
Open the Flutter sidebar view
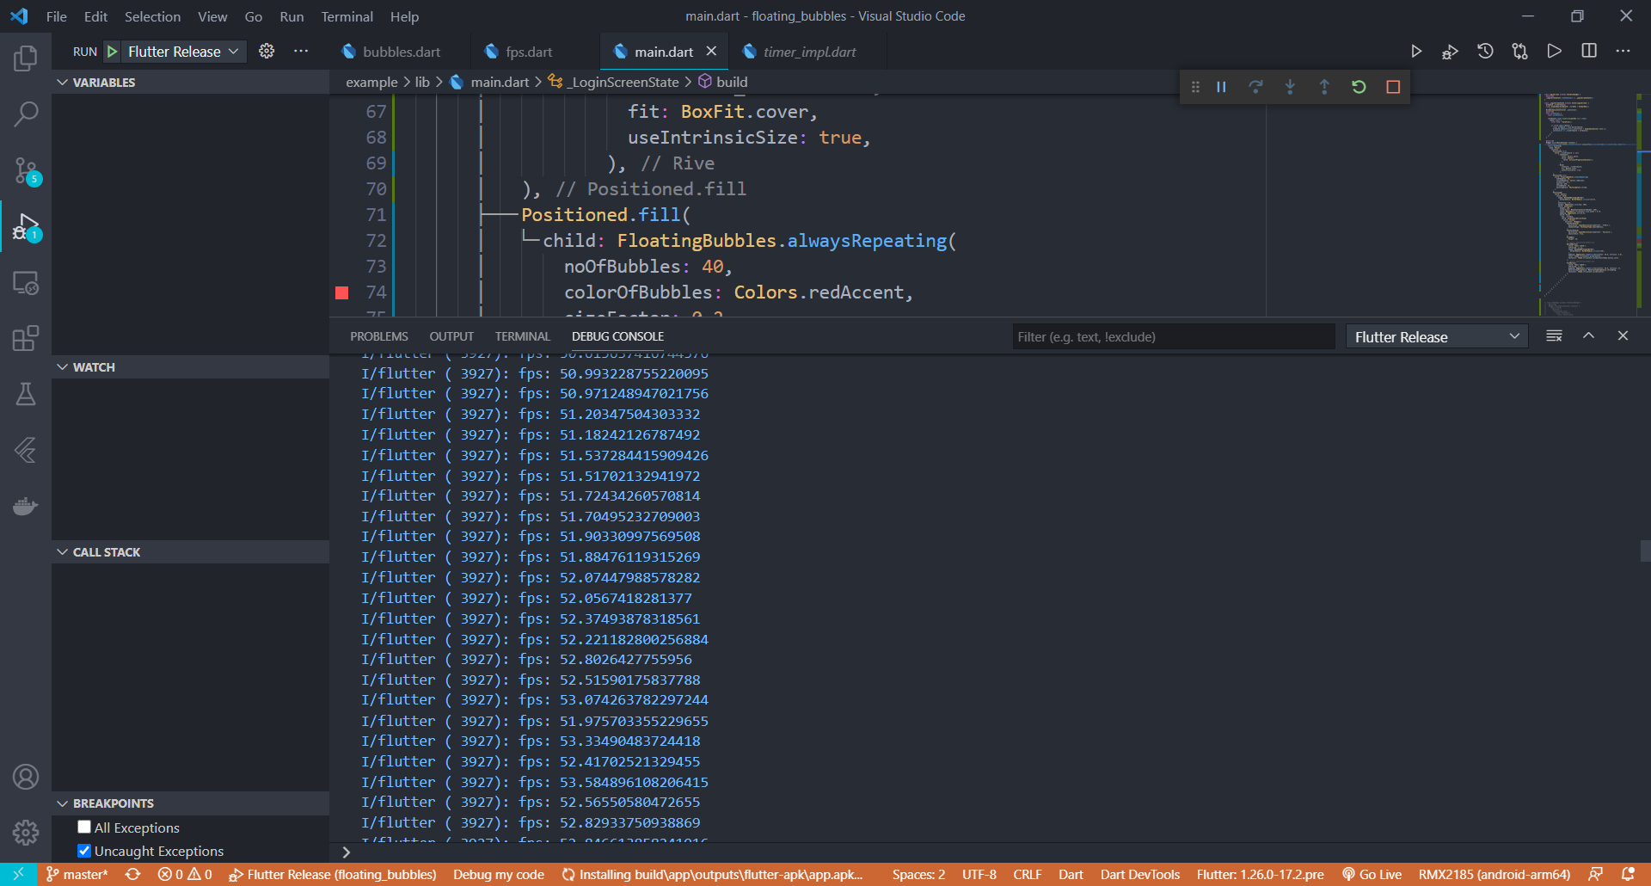[x=26, y=450]
